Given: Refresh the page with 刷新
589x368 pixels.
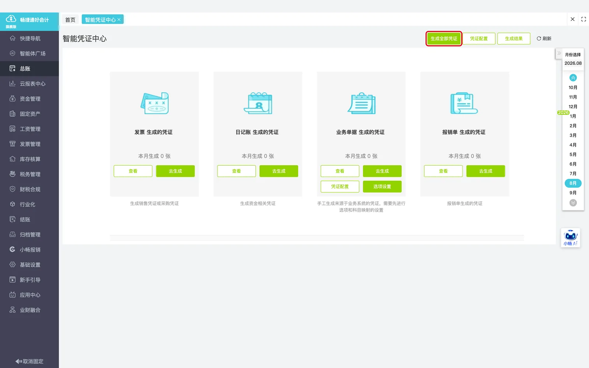Looking at the screenshot, I should tap(544, 39).
